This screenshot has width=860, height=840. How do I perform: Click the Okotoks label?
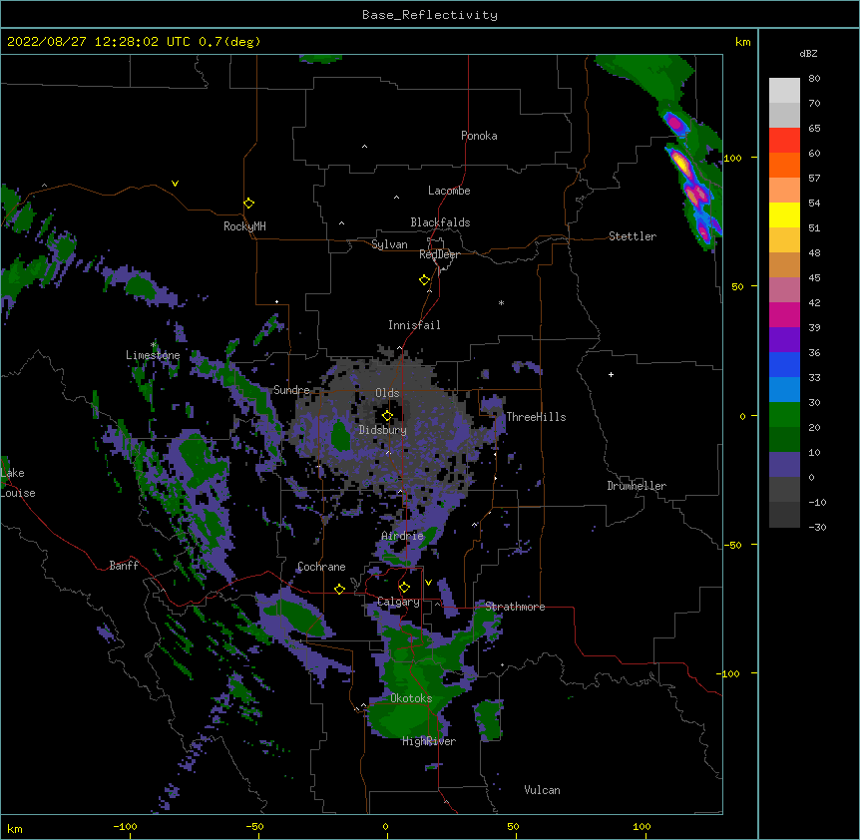coord(411,698)
